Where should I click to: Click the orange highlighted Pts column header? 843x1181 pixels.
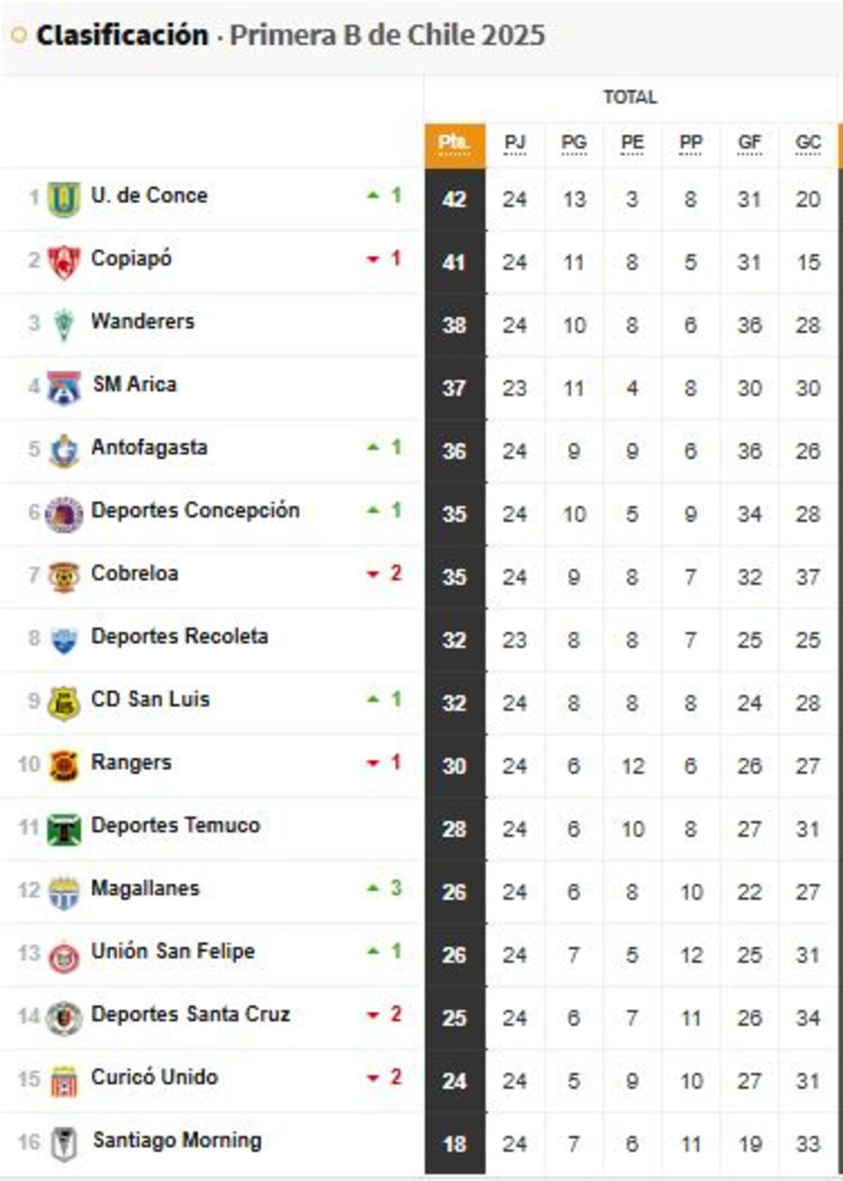tap(455, 143)
